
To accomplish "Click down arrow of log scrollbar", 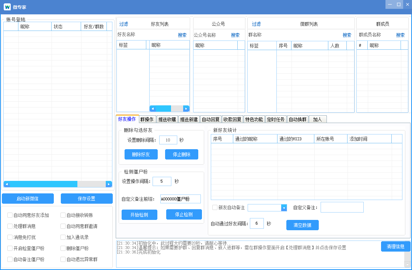I will (408, 265).
